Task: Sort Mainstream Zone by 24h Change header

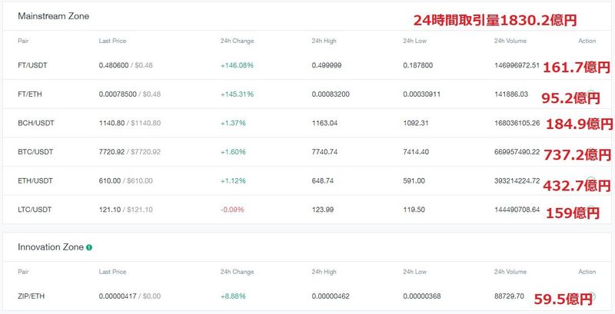Action: point(237,41)
